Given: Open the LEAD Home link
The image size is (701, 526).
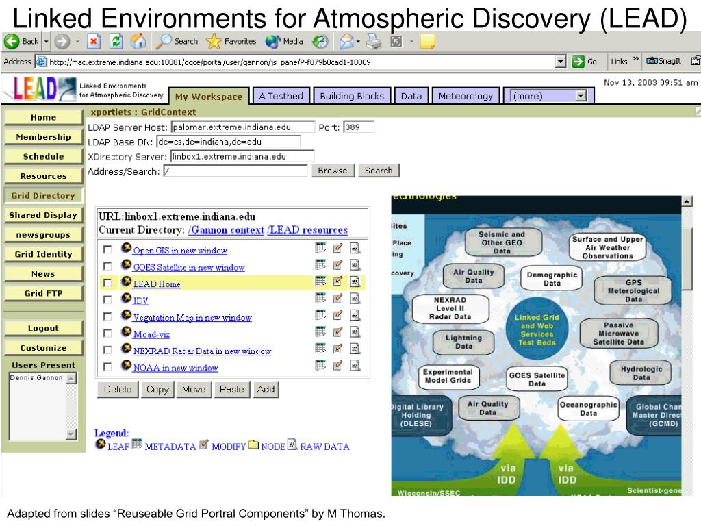Looking at the screenshot, I should [x=157, y=284].
